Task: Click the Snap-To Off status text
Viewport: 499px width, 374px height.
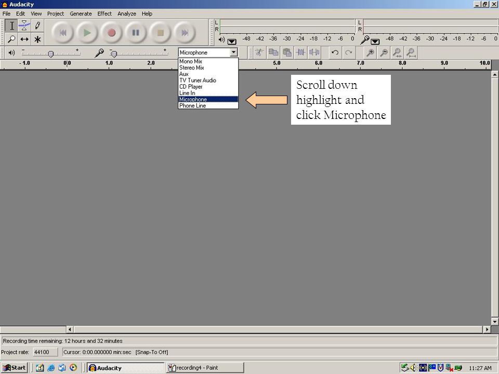Action: 151,352
